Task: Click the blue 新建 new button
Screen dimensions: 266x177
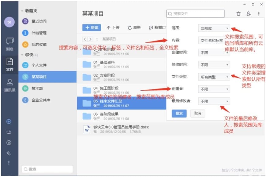Action: (92, 28)
